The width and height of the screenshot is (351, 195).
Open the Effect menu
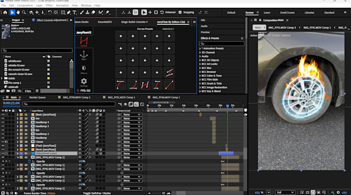click(x=49, y=5)
